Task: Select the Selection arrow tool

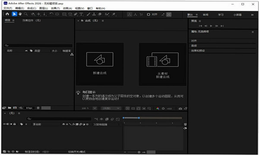Action: point(14,14)
